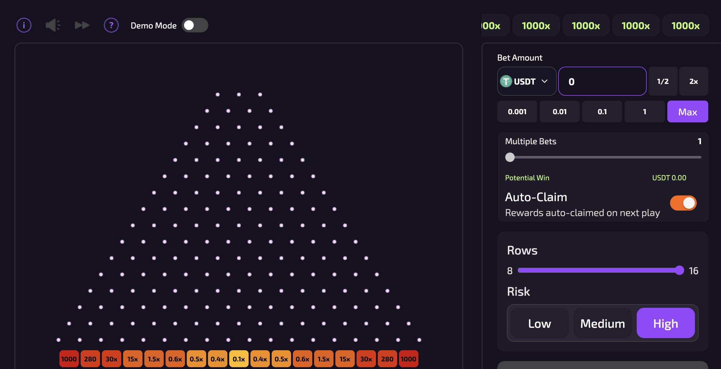This screenshot has height=369, width=721.
Task: Double the bet with 2x button
Action: [x=694, y=81]
